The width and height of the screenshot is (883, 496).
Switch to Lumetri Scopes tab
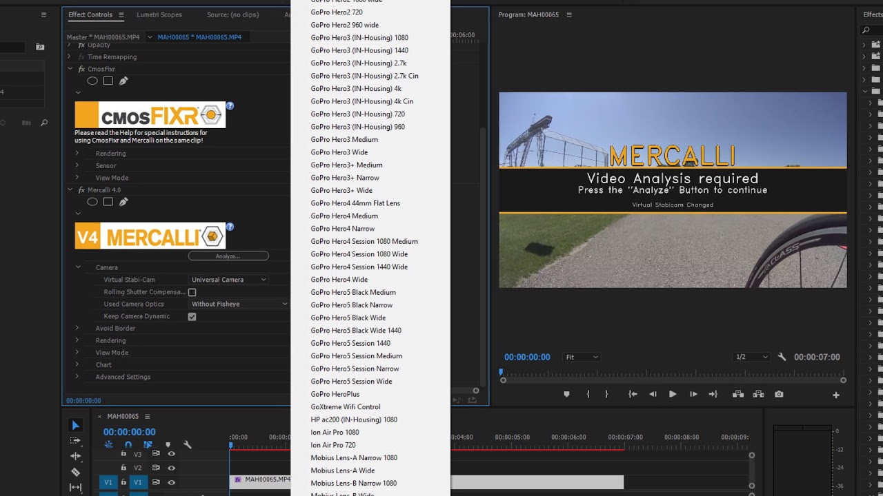pos(159,14)
